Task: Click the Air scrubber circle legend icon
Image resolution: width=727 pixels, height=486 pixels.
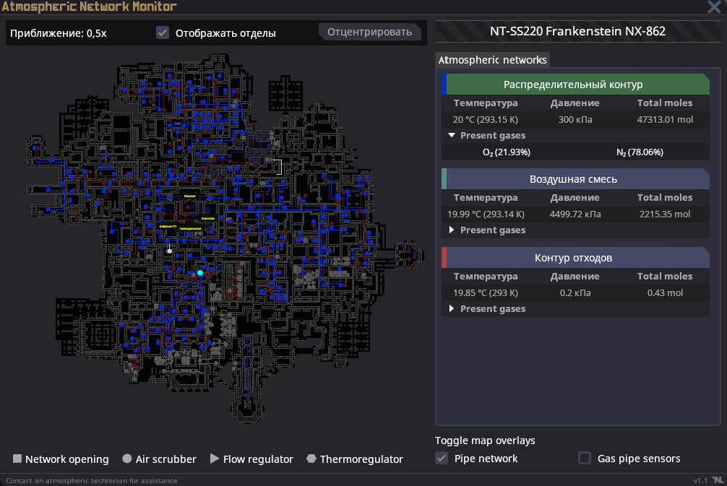Action: [127, 459]
